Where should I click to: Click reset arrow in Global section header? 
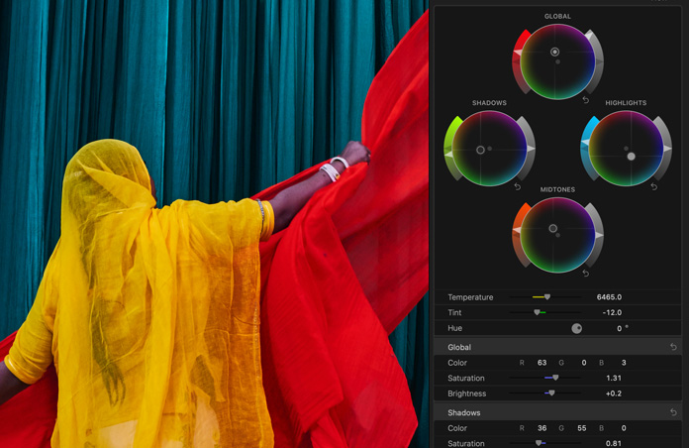point(674,347)
